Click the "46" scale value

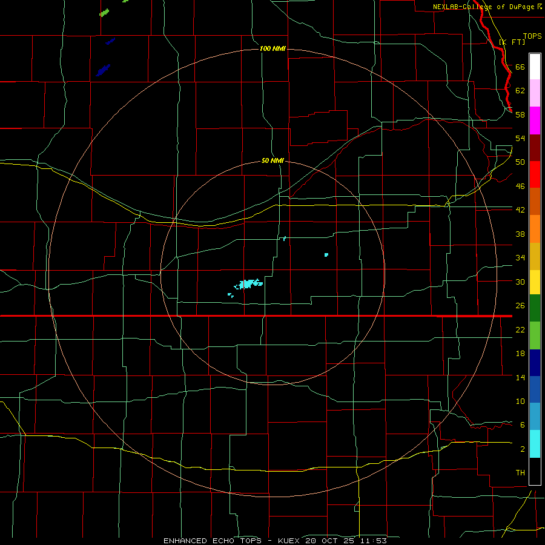point(520,187)
